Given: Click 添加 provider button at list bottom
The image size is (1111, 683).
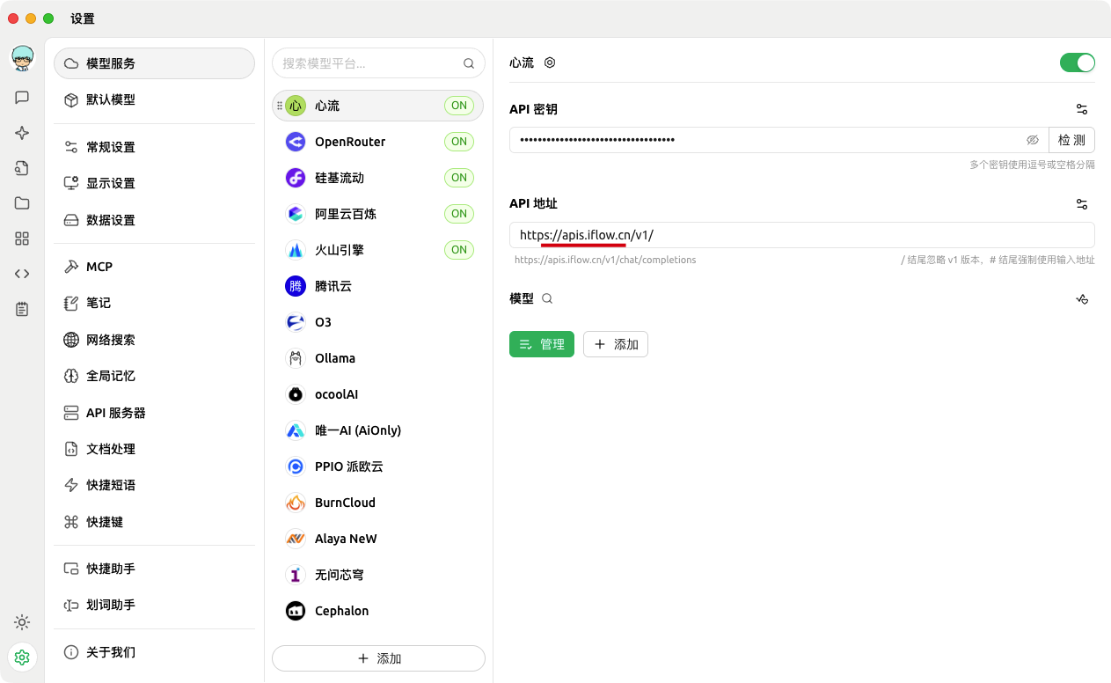Looking at the screenshot, I should click(x=378, y=658).
